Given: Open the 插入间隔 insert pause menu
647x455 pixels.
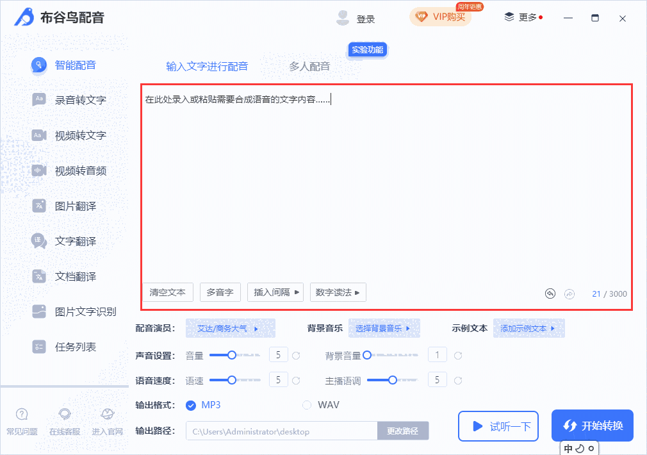Looking at the screenshot, I should point(275,292).
